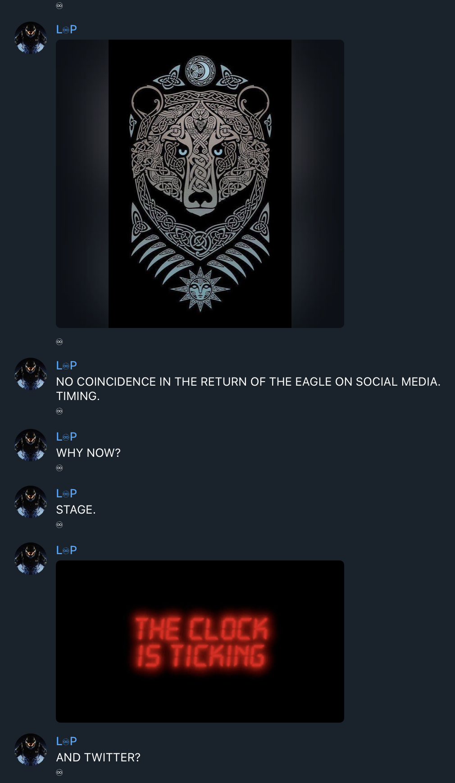Image resolution: width=455 pixels, height=783 pixels.
Task: Click the avatar next to 'STAGE.' message
Action: coord(31,502)
